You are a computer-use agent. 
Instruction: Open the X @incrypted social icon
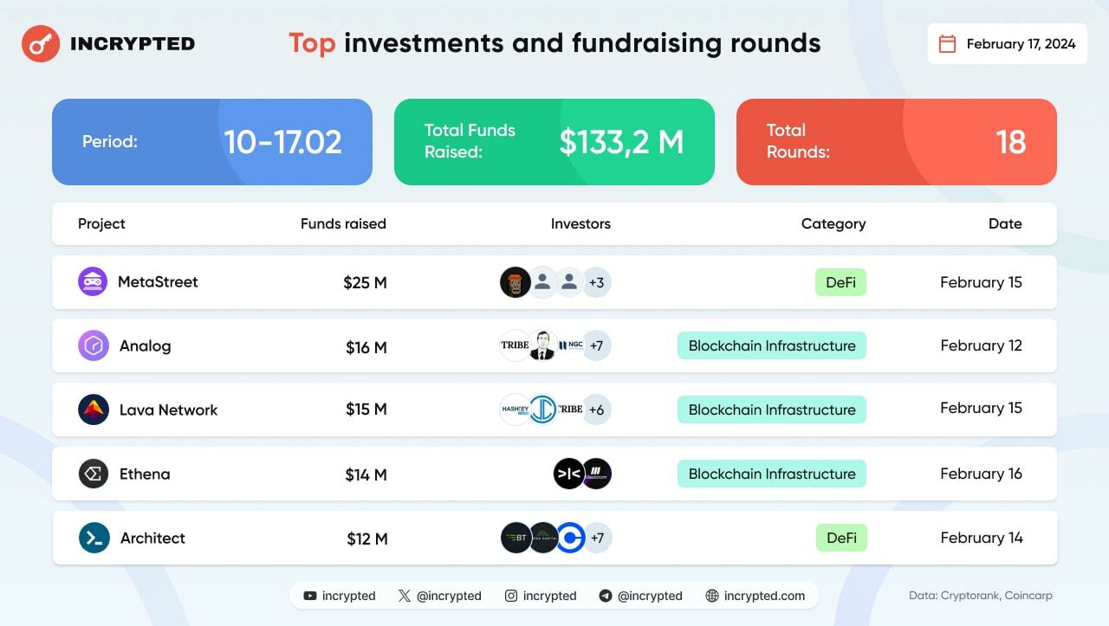pos(405,596)
